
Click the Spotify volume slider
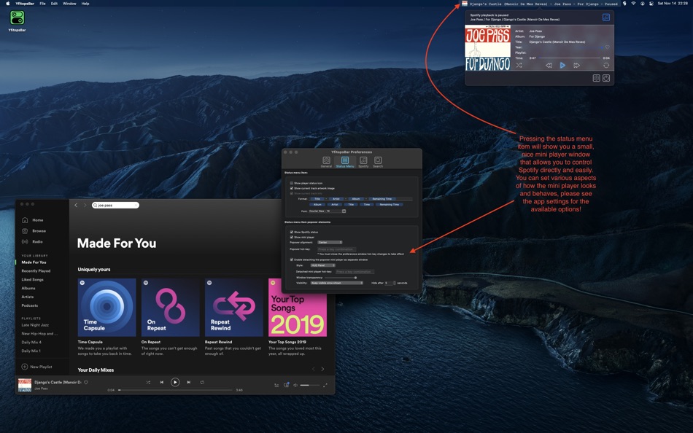[310, 386]
